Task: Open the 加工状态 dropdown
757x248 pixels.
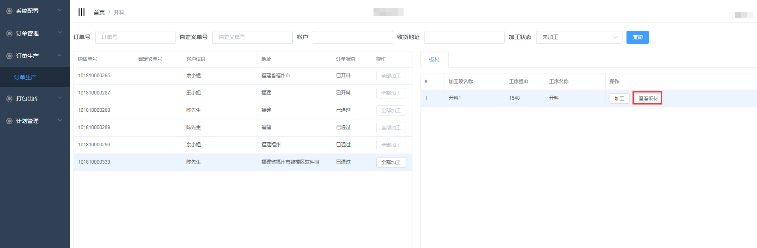Action: [x=579, y=37]
